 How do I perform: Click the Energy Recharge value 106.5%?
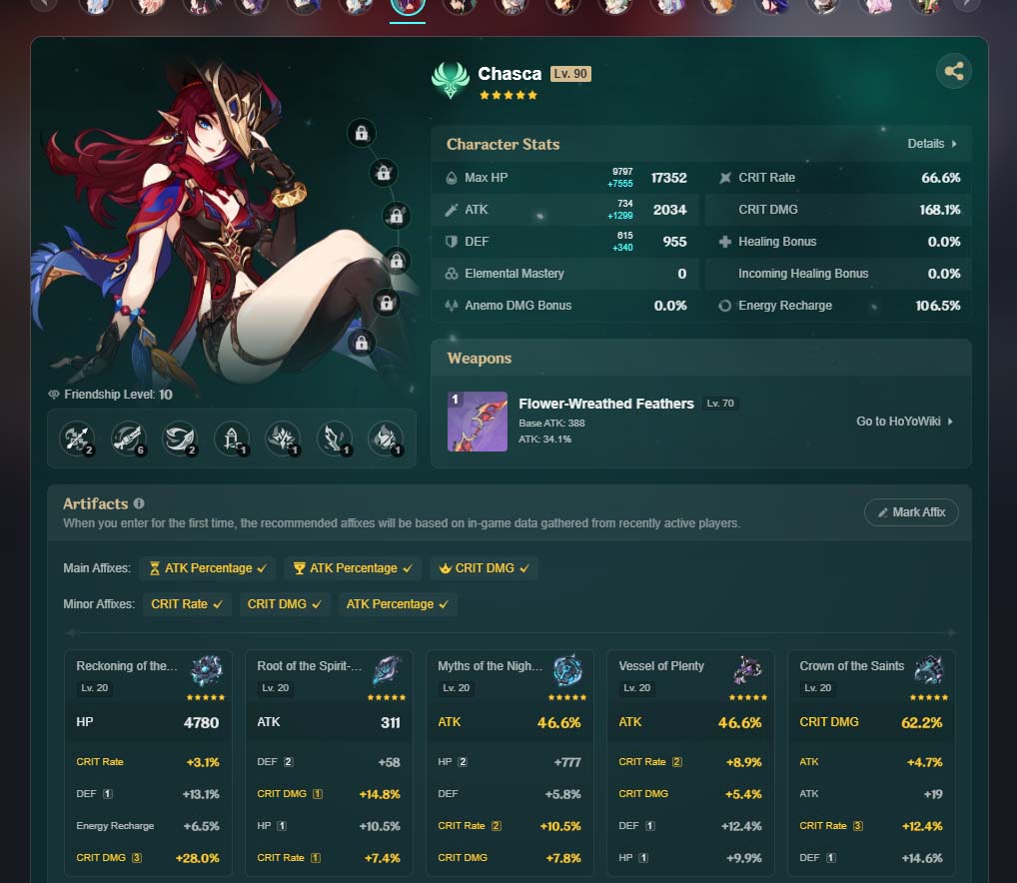point(937,306)
